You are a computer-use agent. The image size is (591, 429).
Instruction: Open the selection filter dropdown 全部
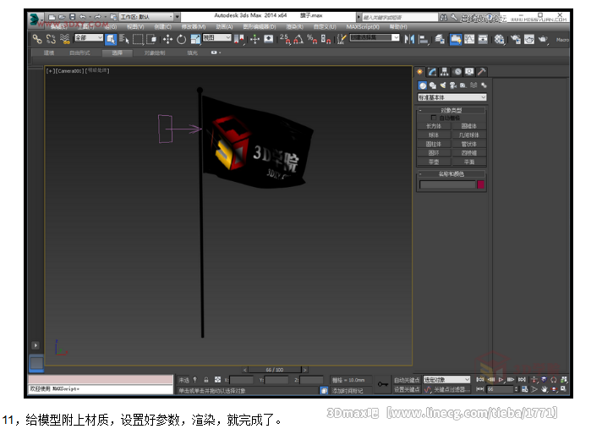click(x=89, y=38)
